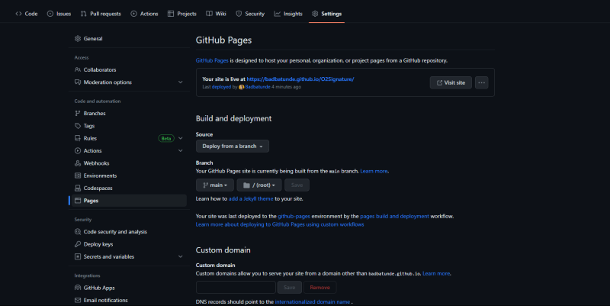Click the Remove custom domain button
The width and height of the screenshot is (610, 306).
point(319,288)
